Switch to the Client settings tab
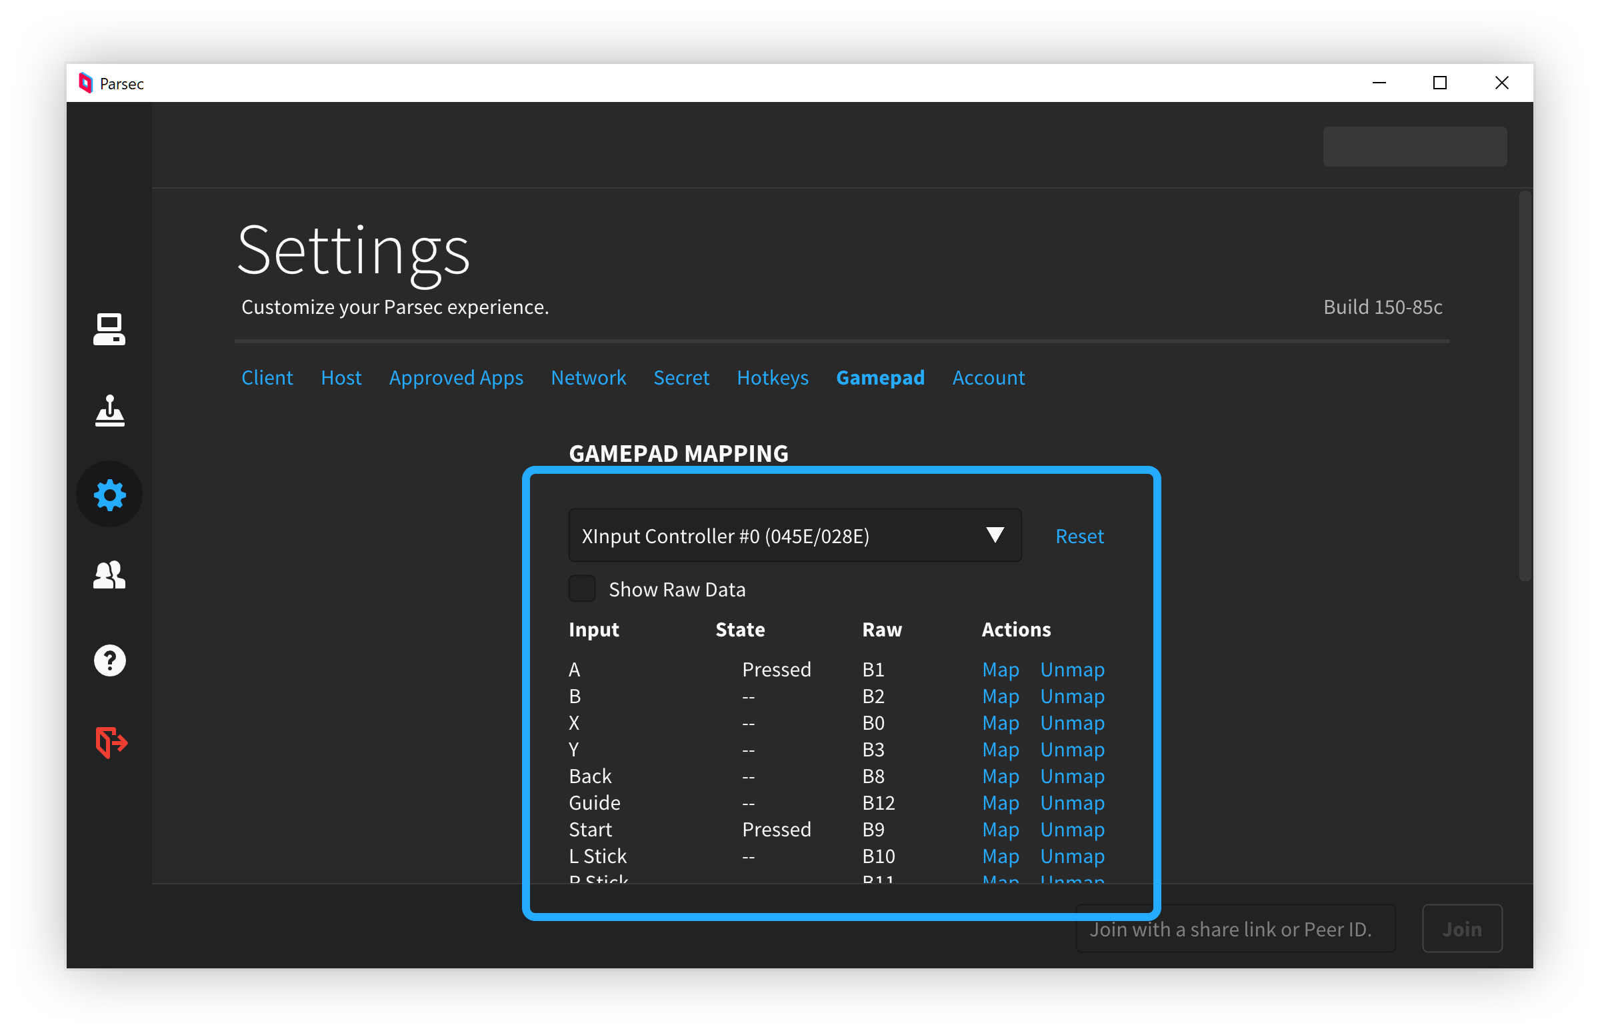The height and width of the screenshot is (1033, 1600). (266, 378)
